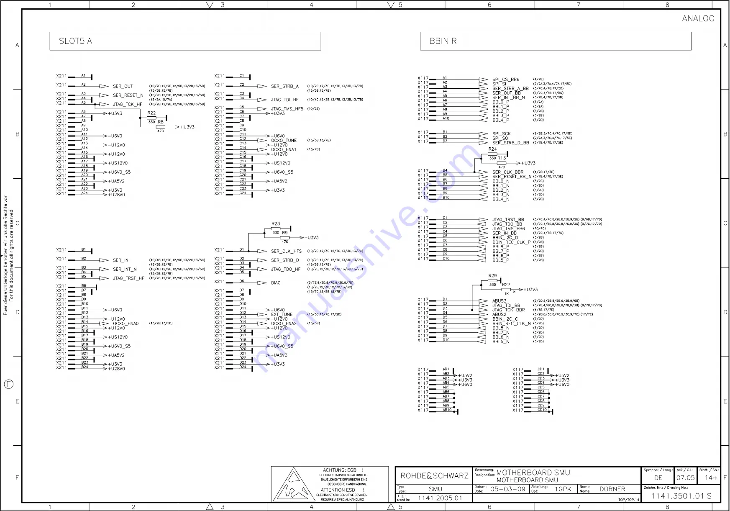Click the SER_STRB_D_BB signal label
The image size is (730, 511).
(x=511, y=143)
